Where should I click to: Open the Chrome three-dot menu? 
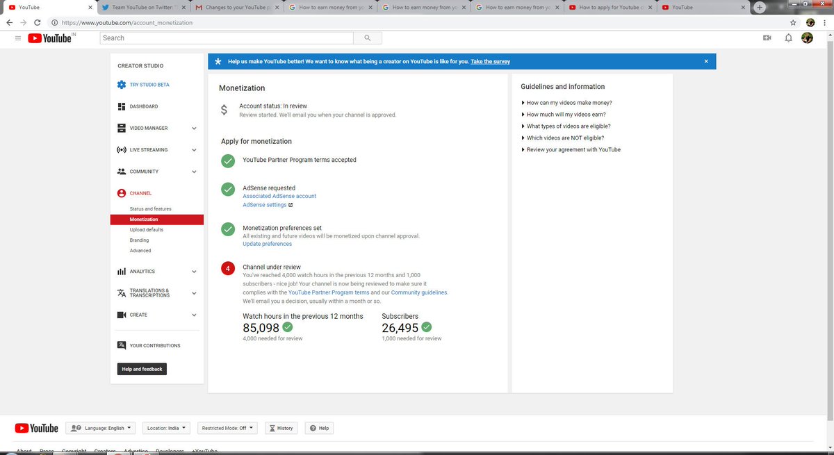tap(824, 22)
